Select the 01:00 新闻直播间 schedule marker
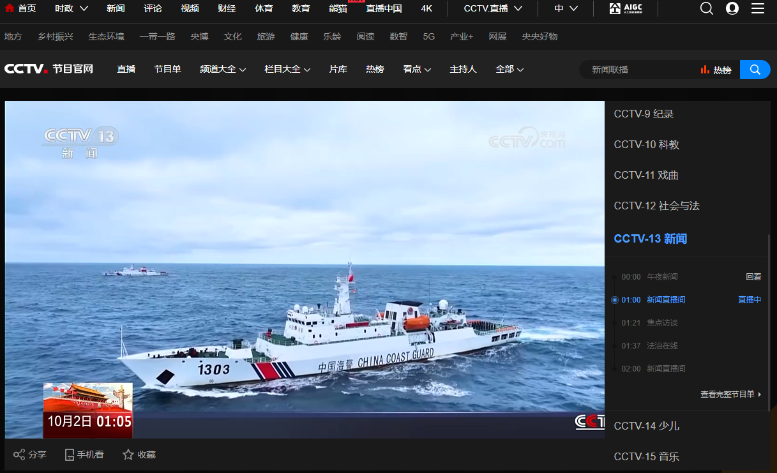The image size is (777, 473). pos(615,300)
